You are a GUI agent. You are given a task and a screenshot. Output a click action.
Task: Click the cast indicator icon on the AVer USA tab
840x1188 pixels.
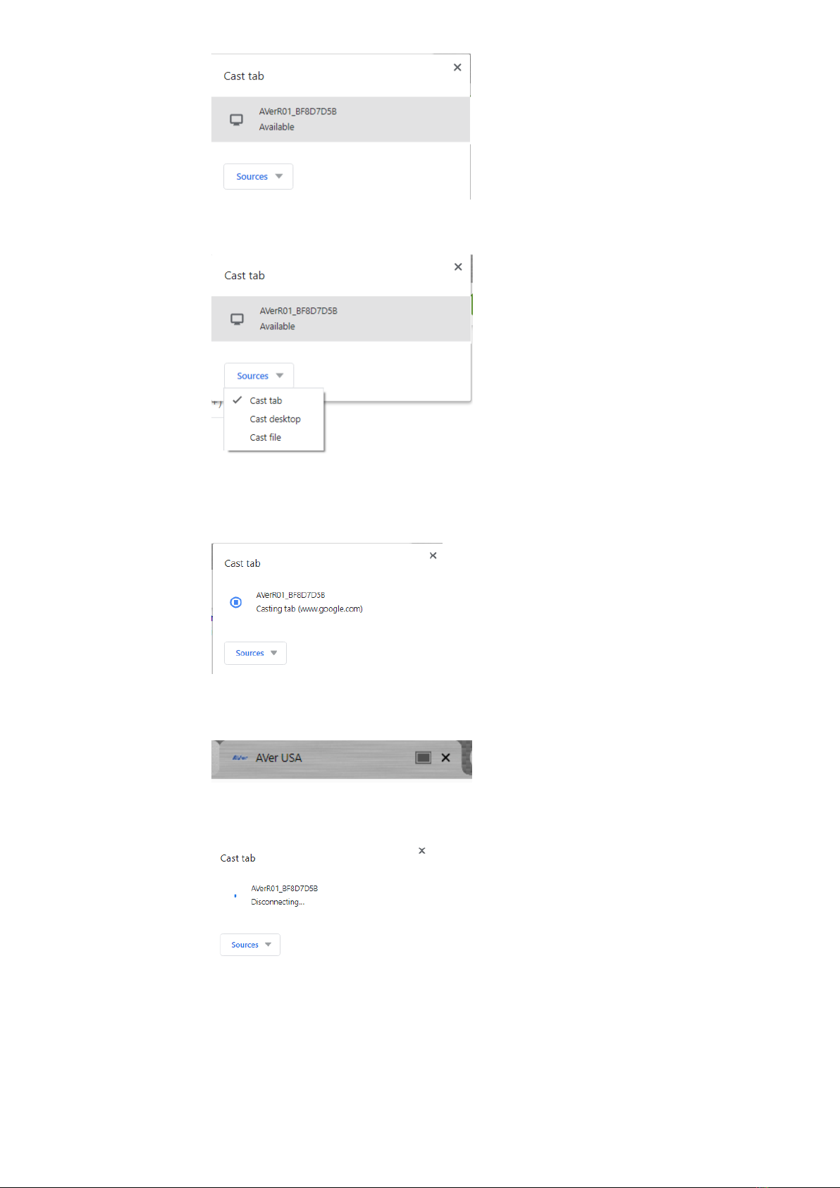pos(423,757)
